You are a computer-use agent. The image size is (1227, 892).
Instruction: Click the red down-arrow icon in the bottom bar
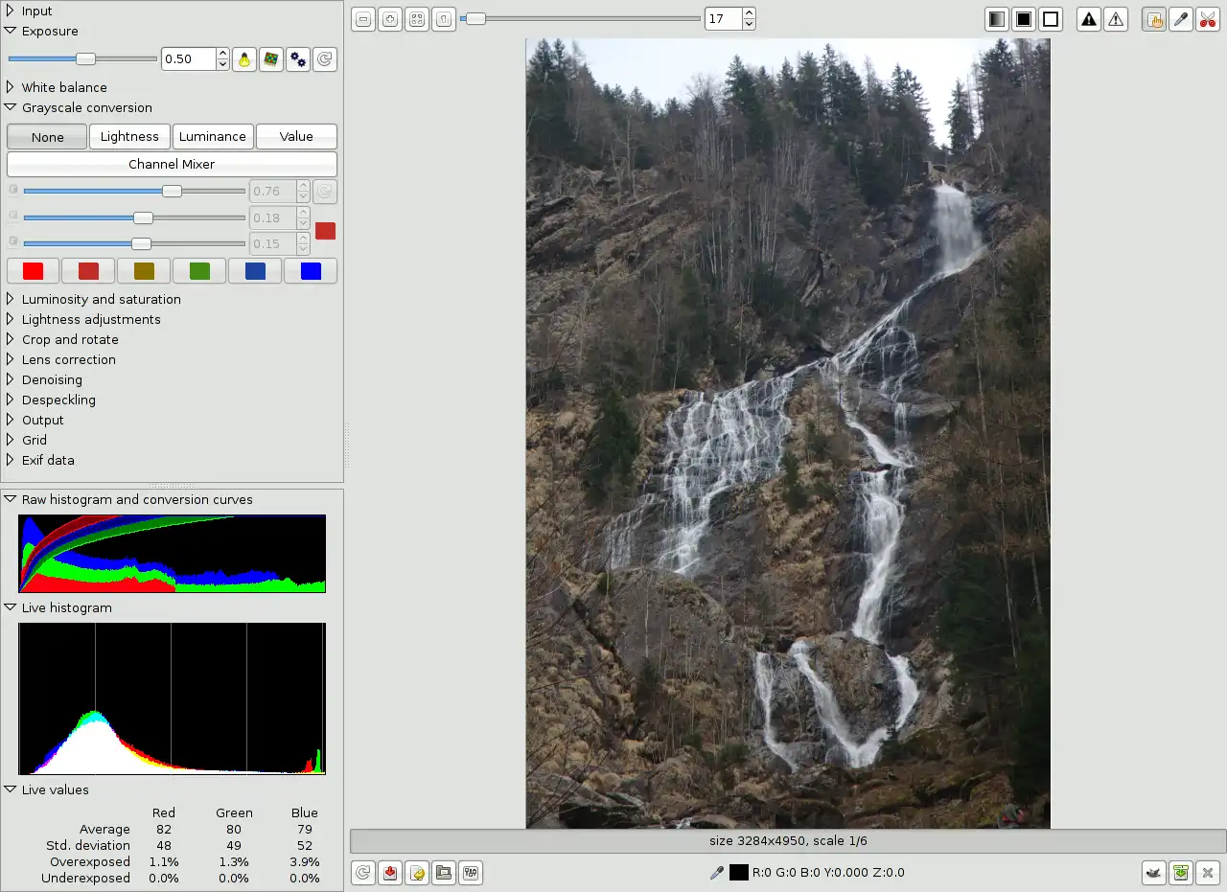(x=390, y=873)
